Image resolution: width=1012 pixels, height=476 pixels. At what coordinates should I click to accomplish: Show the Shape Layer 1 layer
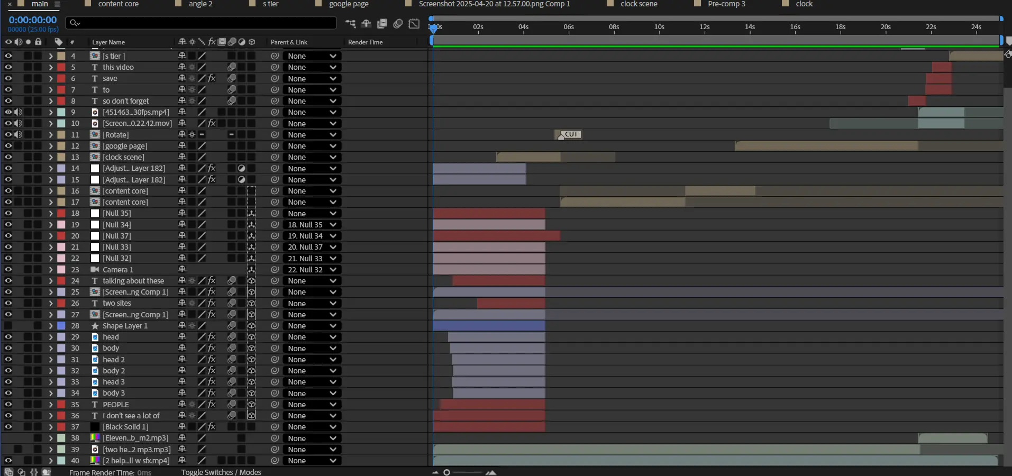tap(8, 326)
